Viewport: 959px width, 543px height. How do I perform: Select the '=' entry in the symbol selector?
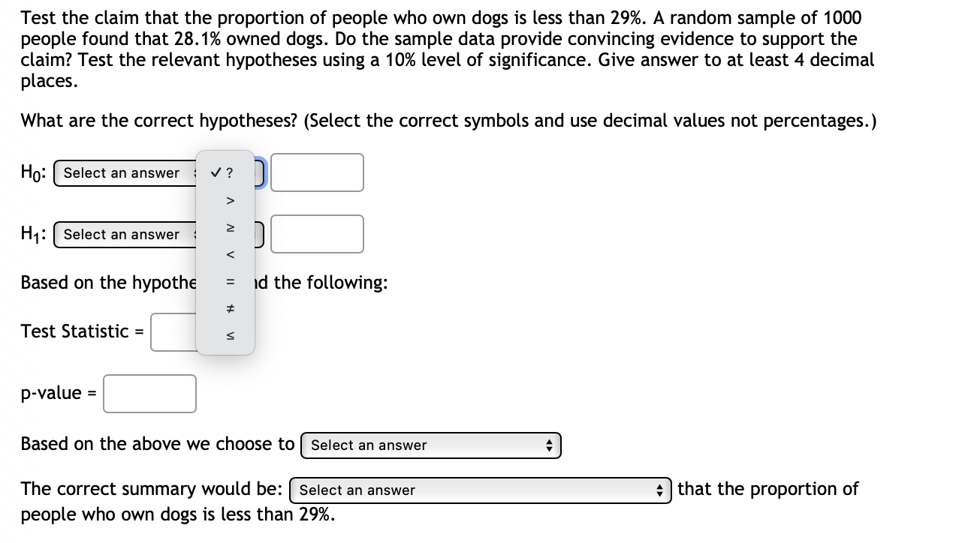229,281
